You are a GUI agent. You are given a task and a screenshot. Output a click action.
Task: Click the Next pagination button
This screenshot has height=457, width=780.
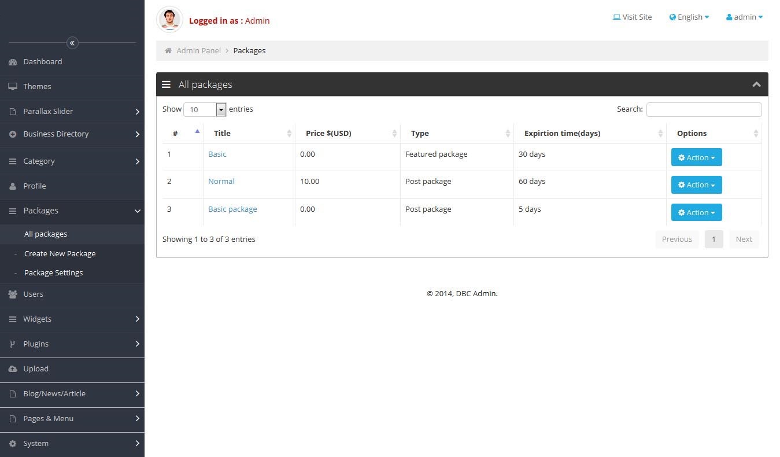744,239
